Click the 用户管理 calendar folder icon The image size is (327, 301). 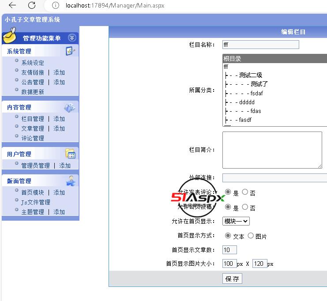click(x=70, y=154)
